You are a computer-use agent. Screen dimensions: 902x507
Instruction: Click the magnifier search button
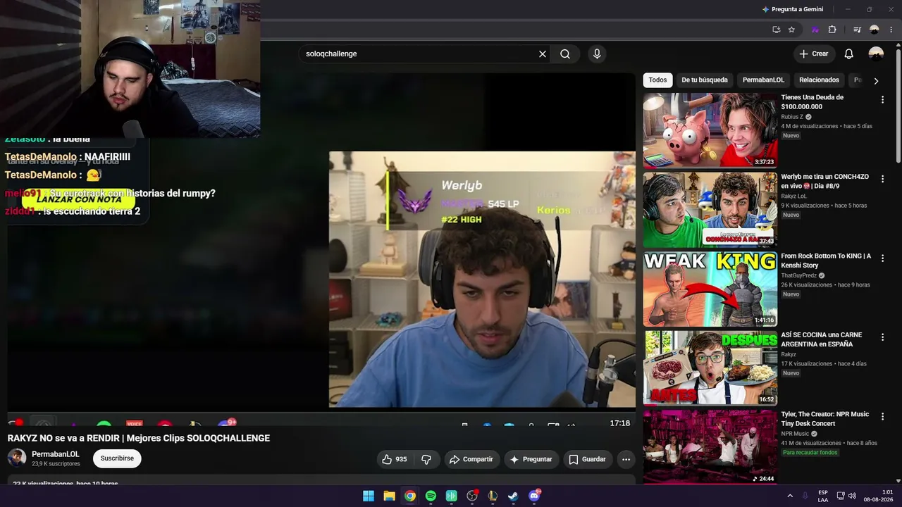(x=565, y=54)
